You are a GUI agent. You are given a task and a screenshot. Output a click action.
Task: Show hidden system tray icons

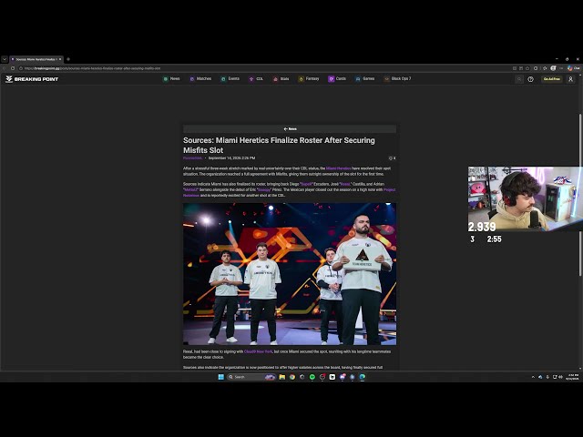tap(533, 377)
